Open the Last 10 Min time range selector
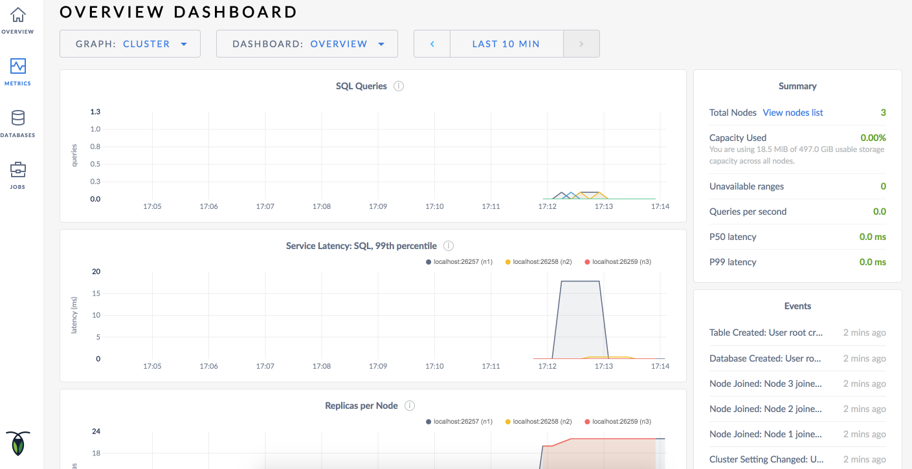Screen dimensions: 912x469 point(506,43)
